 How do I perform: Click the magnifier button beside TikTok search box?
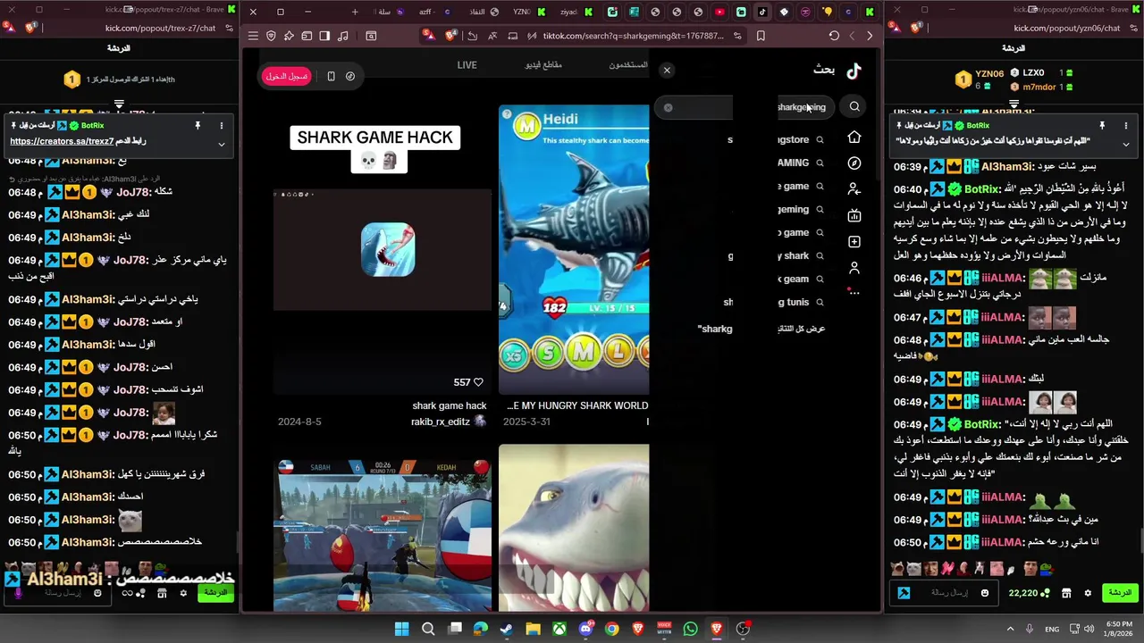[x=854, y=107]
